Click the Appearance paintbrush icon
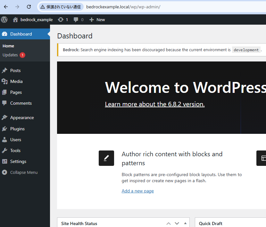The height and width of the screenshot is (227, 266). click(x=4, y=118)
